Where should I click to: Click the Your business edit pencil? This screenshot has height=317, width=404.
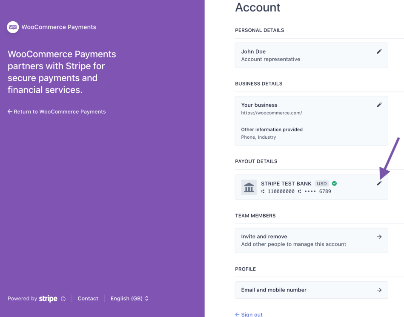click(379, 105)
